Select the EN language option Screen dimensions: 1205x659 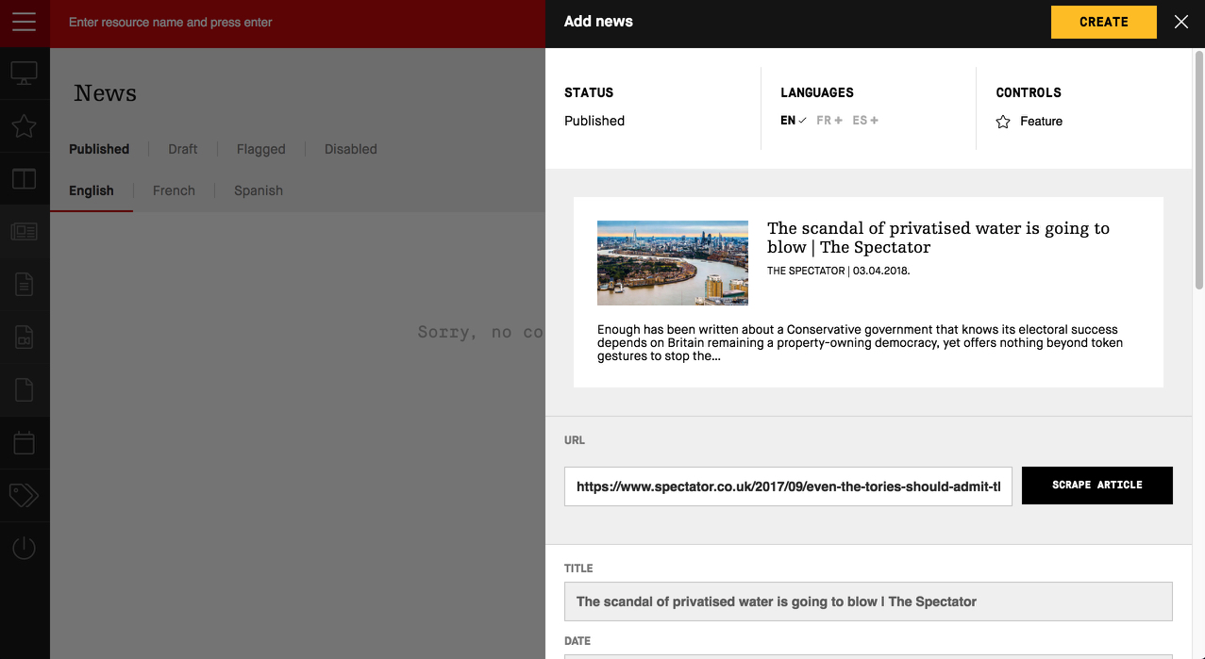794,121
